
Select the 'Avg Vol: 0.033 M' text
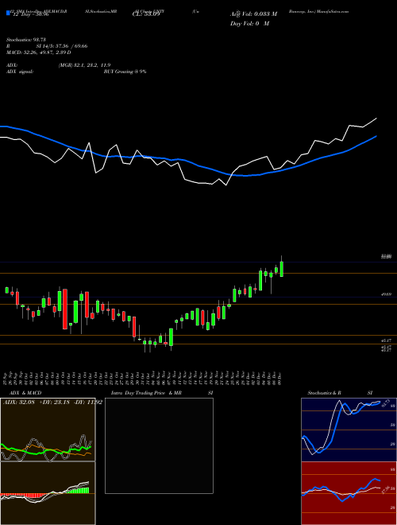point(253,14)
